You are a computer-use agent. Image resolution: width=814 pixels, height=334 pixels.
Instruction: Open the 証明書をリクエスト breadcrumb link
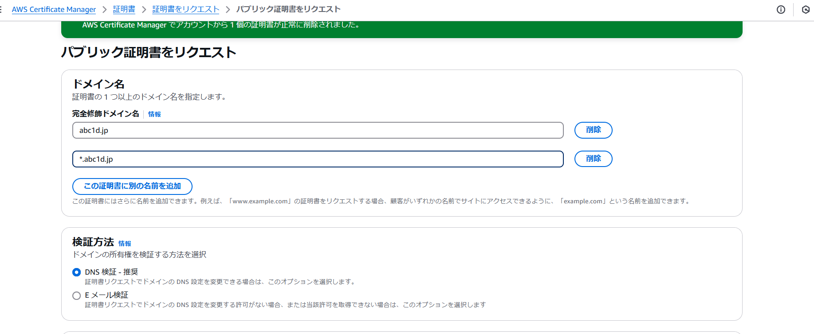coord(186,9)
